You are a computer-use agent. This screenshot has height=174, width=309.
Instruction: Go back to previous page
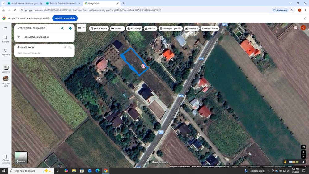[x=3, y=10]
